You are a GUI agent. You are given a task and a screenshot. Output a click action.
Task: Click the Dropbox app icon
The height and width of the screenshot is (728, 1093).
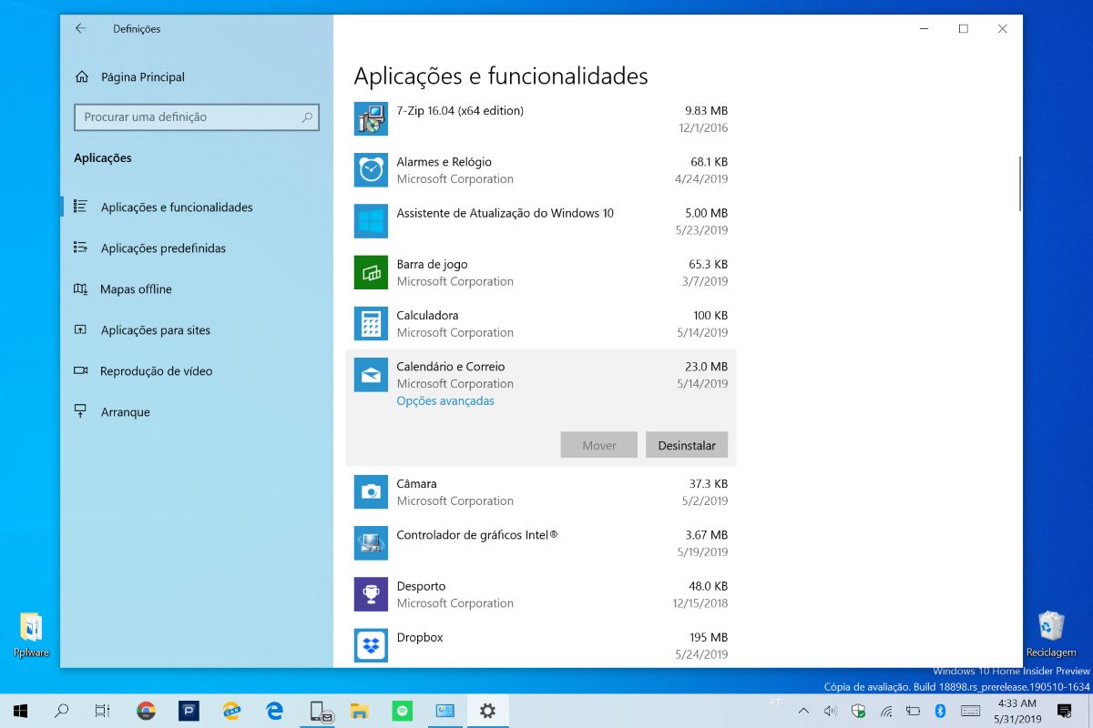pyautogui.click(x=371, y=645)
